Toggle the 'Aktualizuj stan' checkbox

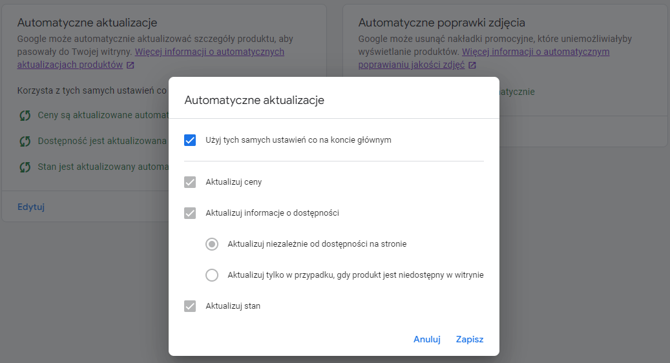(190, 306)
